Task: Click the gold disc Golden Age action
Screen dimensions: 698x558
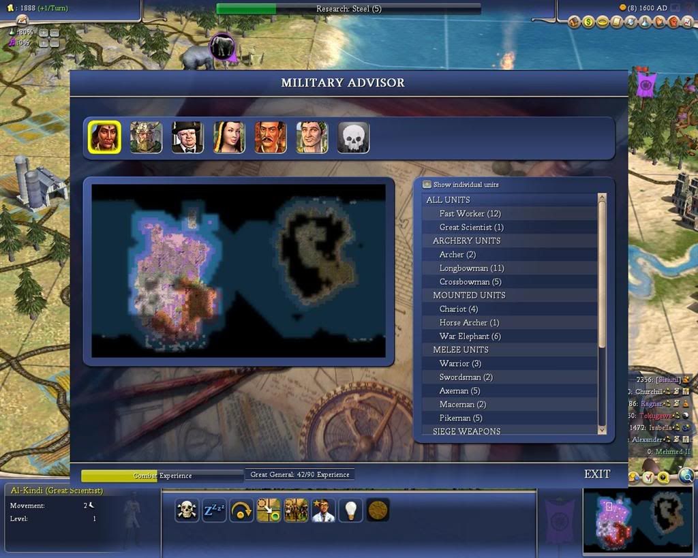Action: [x=378, y=510]
